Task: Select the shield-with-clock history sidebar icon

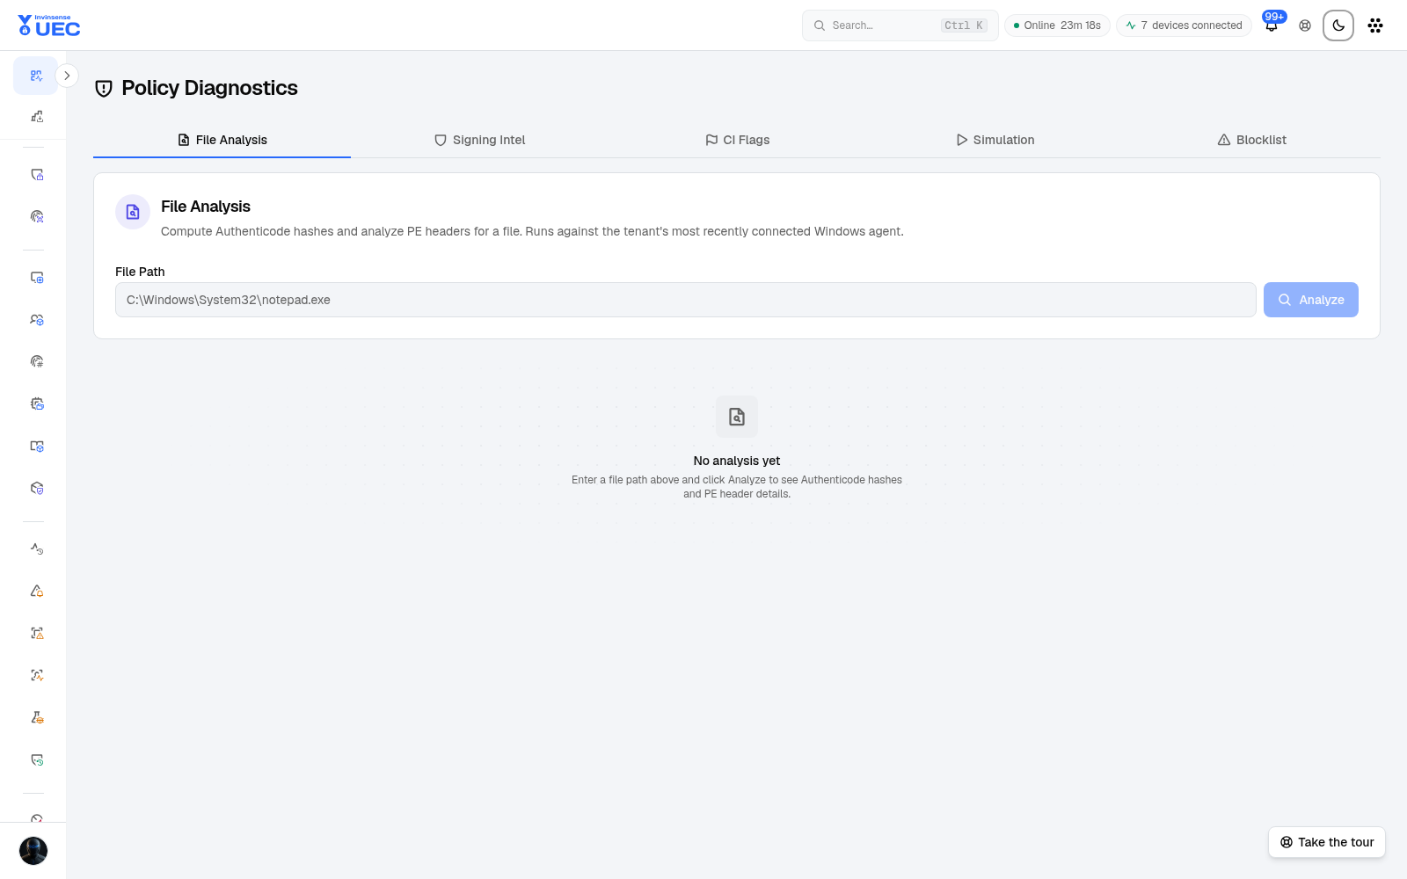Action: pos(37,759)
